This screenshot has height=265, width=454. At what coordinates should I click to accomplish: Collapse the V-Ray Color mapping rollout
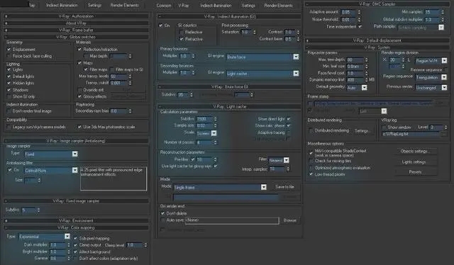[77, 227]
